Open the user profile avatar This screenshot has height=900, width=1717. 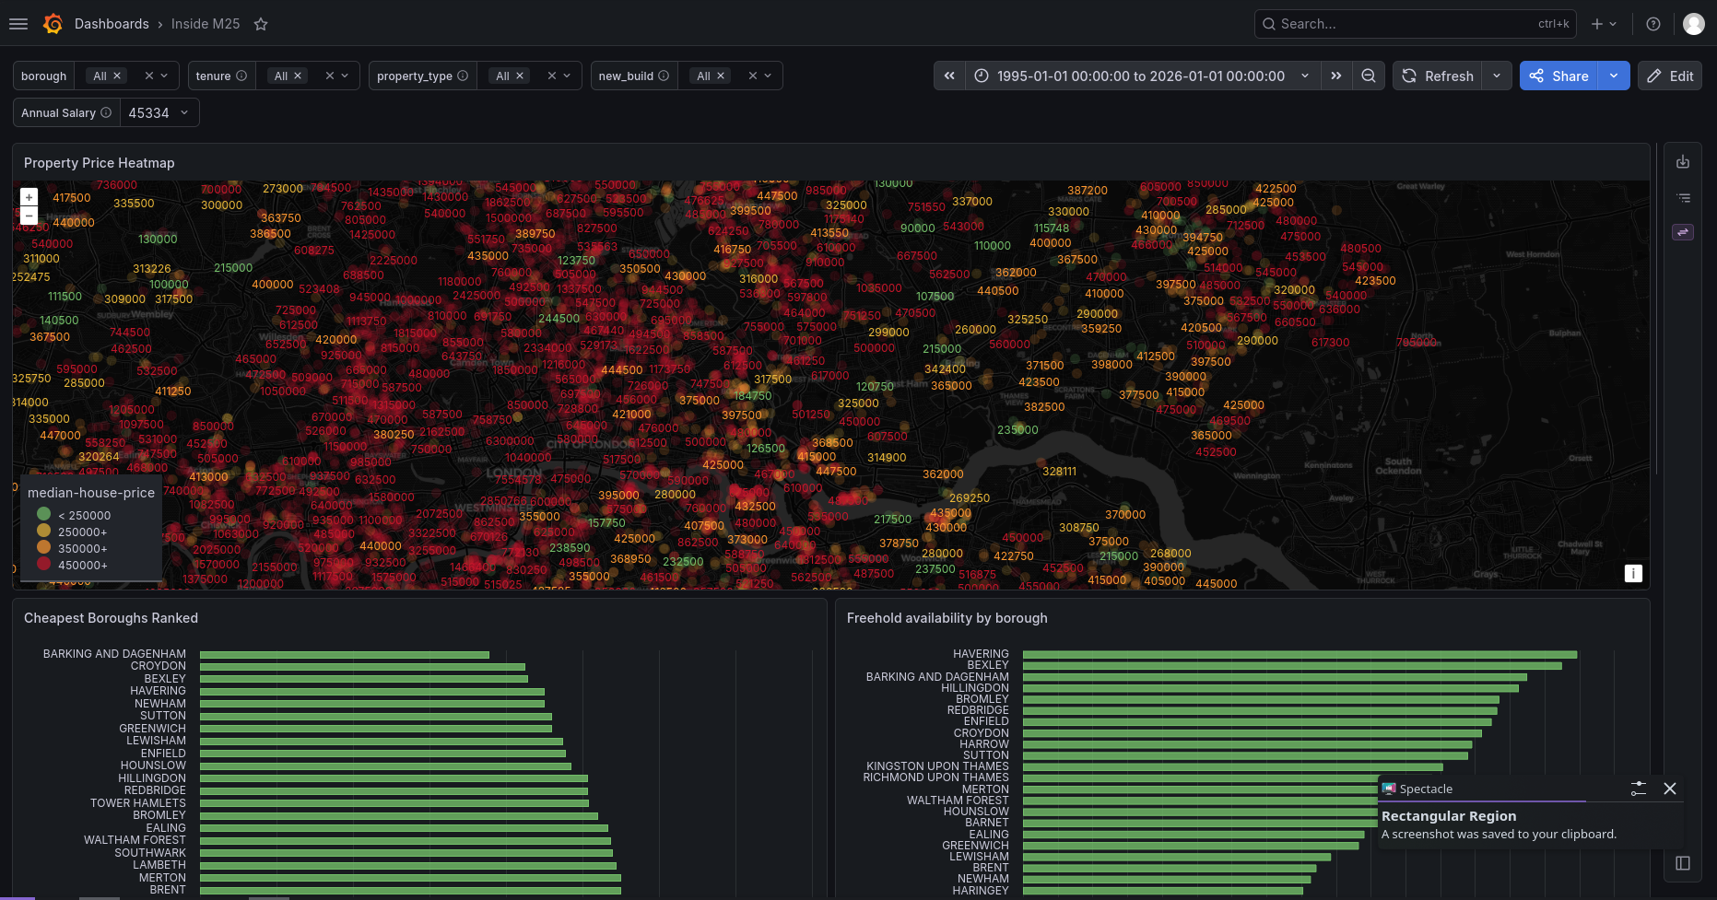[1694, 24]
